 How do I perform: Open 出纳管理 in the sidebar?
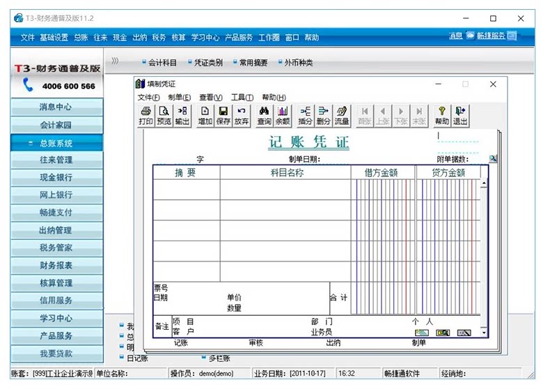(56, 230)
